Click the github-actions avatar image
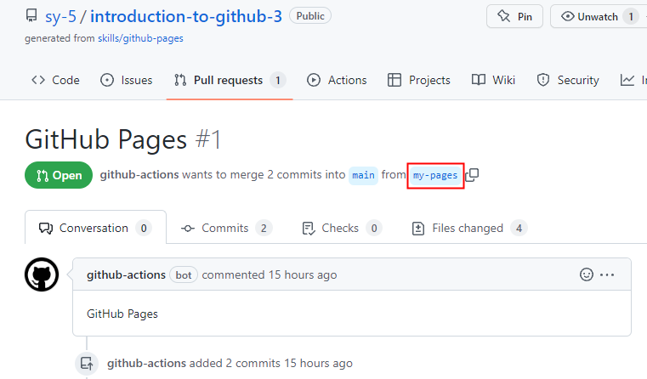The width and height of the screenshot is (647, 379). tap(42, 275)
